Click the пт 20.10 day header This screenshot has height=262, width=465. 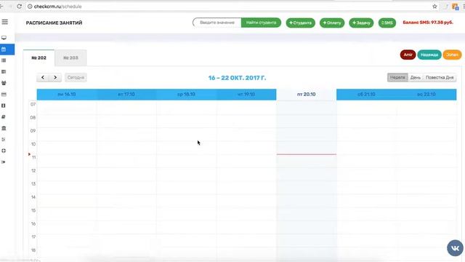(x=307, y=94)
